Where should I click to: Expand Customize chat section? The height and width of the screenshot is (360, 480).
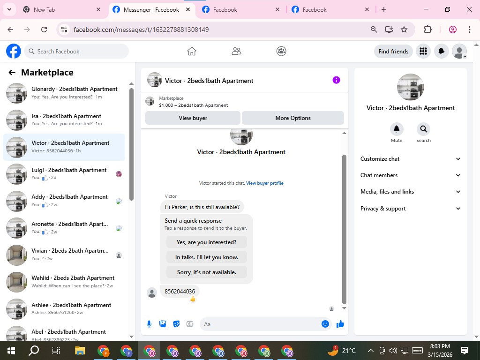pyautogui.click(x=411, y=159)
